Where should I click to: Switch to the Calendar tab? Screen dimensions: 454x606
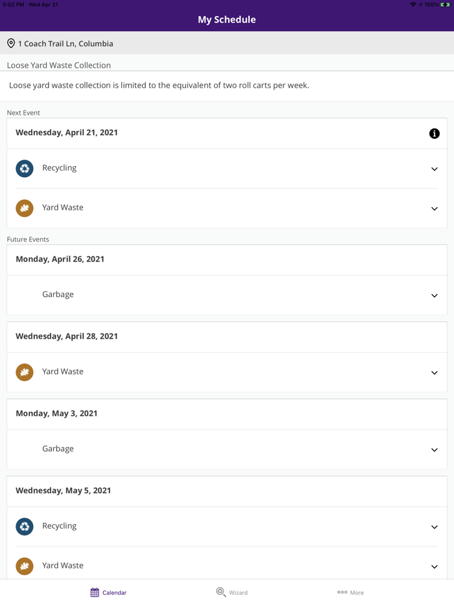pos(108,592)
